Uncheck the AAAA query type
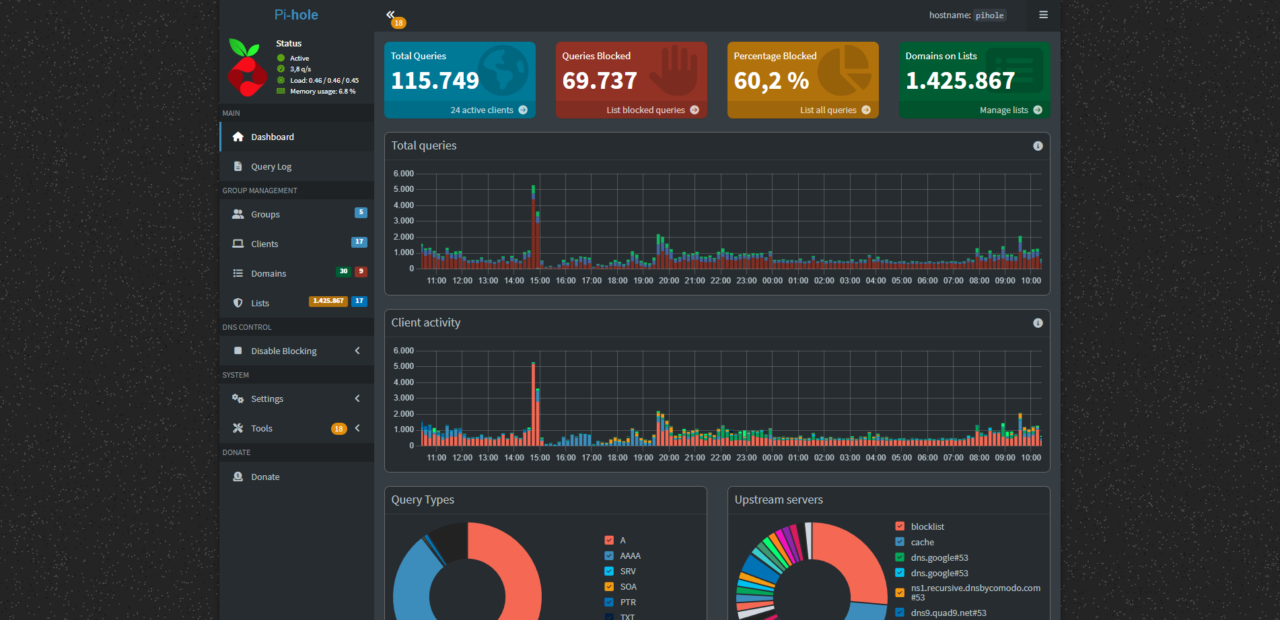 (609, 555)
